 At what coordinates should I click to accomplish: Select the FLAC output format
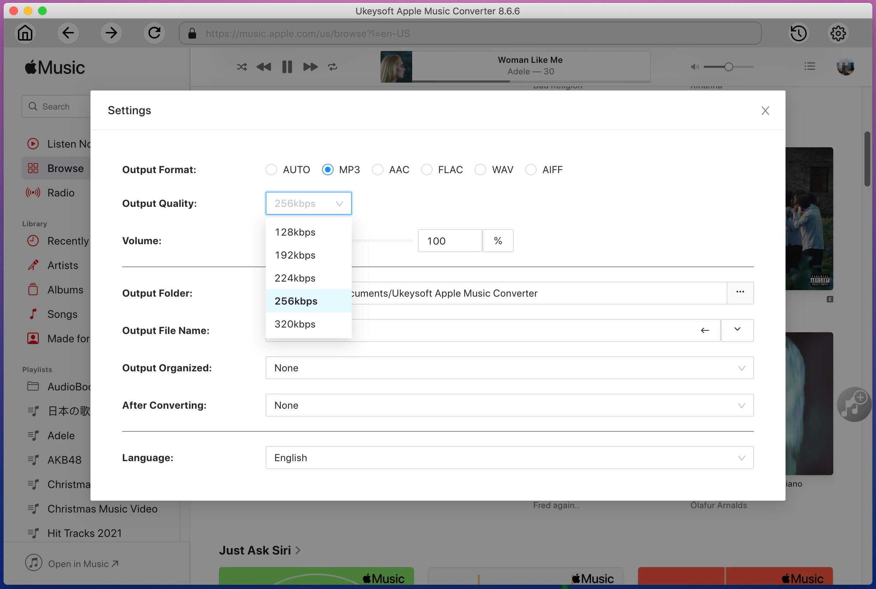(427, 170)
